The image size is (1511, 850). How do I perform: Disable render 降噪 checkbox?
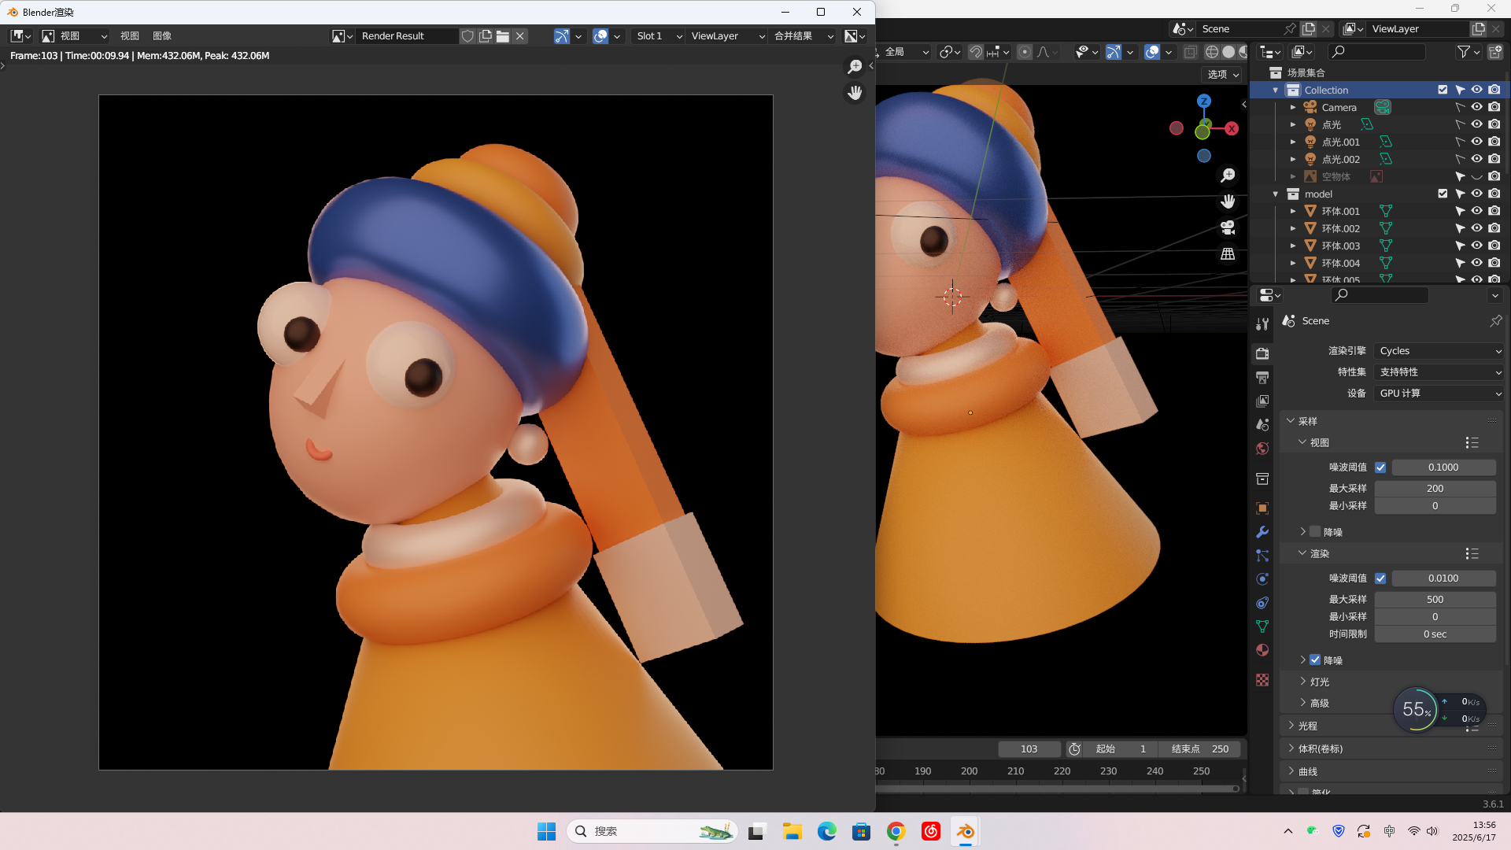[1315, 660]
